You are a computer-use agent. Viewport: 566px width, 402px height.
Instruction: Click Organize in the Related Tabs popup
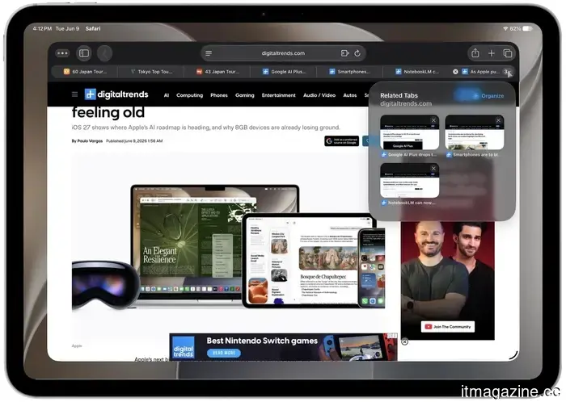pyautogui.click(x=488, y=96)
